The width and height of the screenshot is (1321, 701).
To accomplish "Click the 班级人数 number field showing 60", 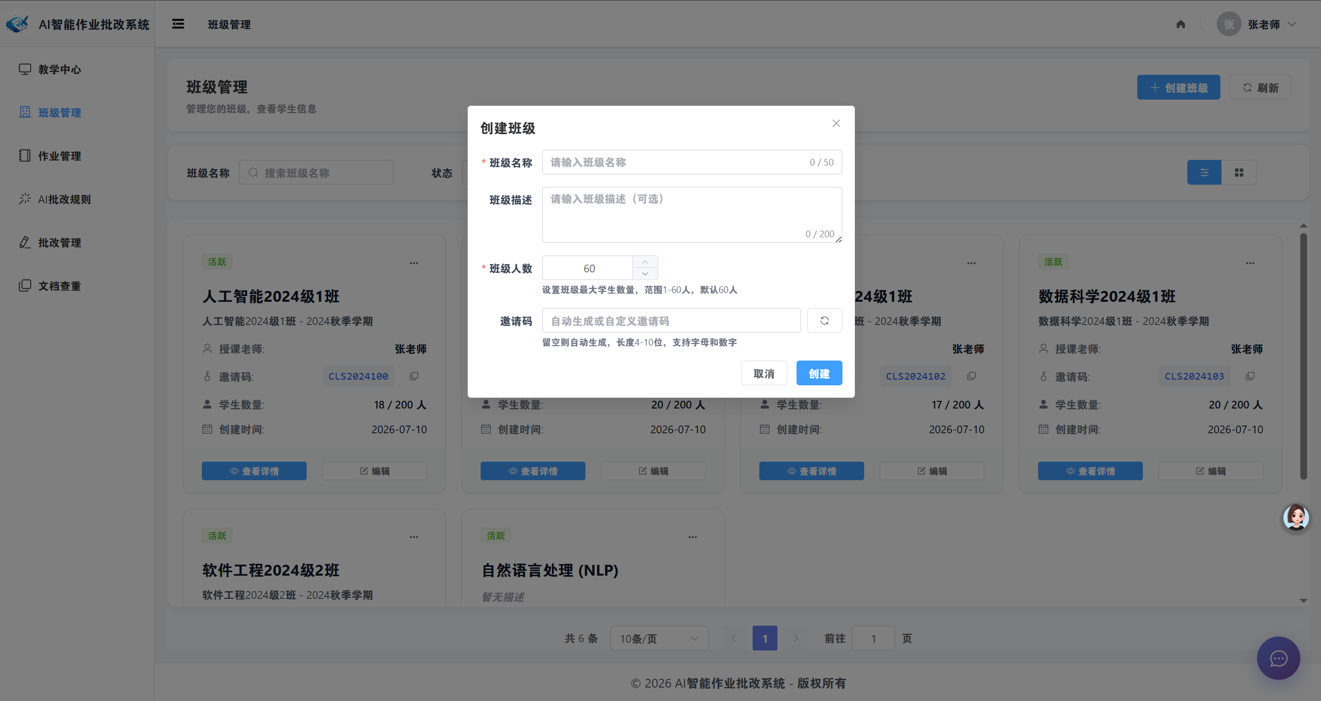I will click(x=588, y=268).
